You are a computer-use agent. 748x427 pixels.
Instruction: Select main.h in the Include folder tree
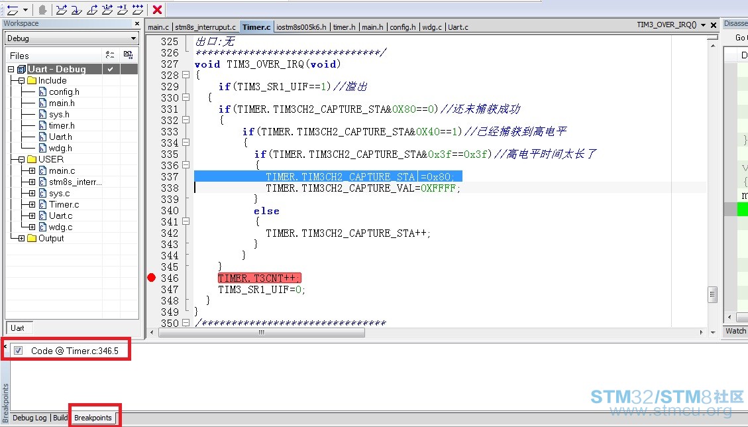point(62,103)
